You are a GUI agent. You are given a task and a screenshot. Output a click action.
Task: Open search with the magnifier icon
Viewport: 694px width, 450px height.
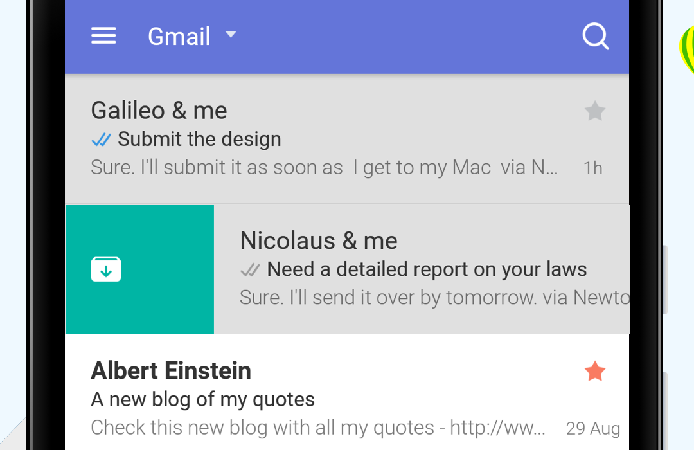(596, 36)
